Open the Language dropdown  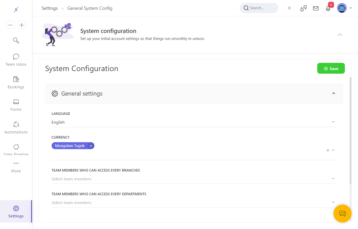tap(194, 122)
